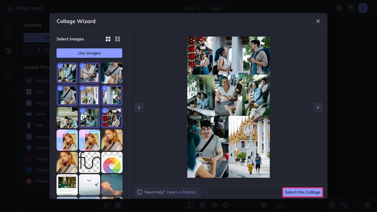The width and height of the screenshot is (377, 212).
Task: Click the rotate refresh icon in bottom bar
Action: click(332, 205)
